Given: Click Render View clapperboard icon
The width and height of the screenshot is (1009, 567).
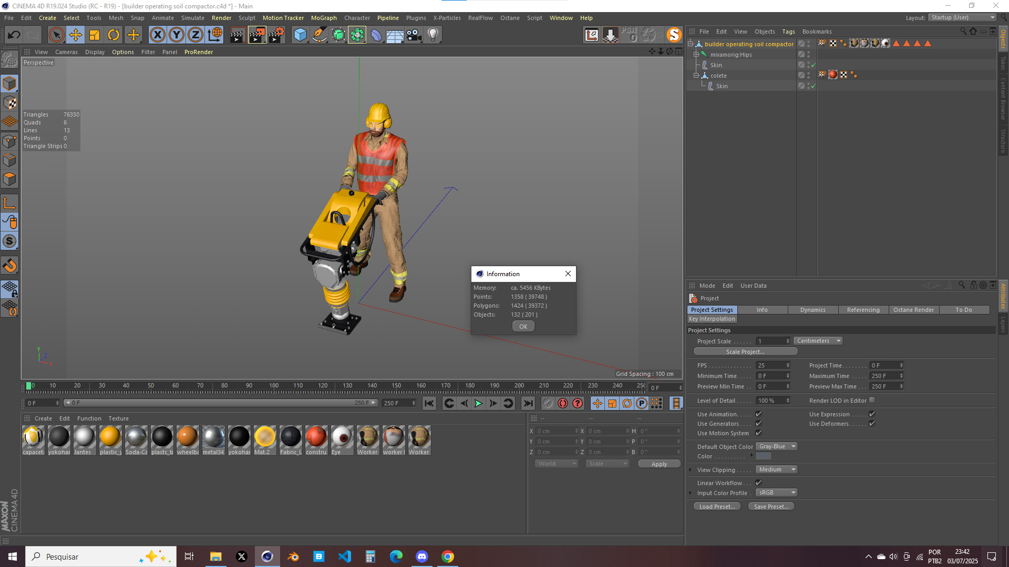Looking at the screenshot, I should (x=238, y=35).
